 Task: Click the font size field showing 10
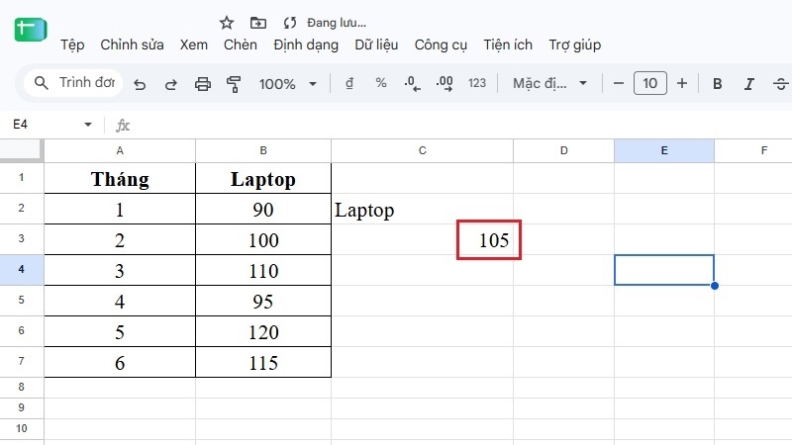[650, 83]
